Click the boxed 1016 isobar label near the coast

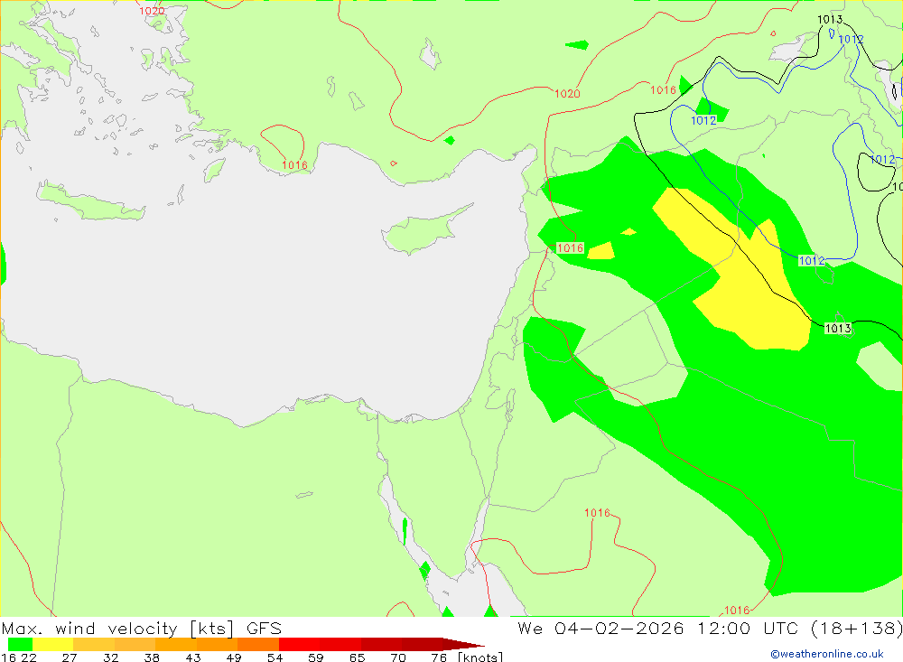[x=570, y=247]
